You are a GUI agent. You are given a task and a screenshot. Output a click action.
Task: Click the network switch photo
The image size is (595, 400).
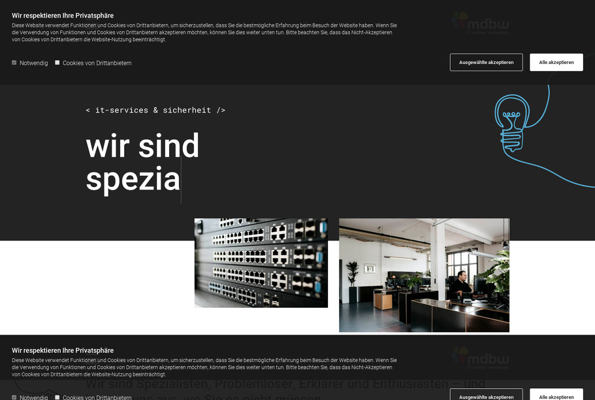[x=261, y=262]
